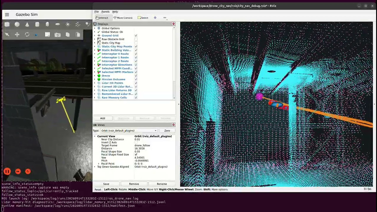Image resolution: width=377 pixels, height=212 pixels.
Task: Close the Displays panel
Action: tap(173, 24)
